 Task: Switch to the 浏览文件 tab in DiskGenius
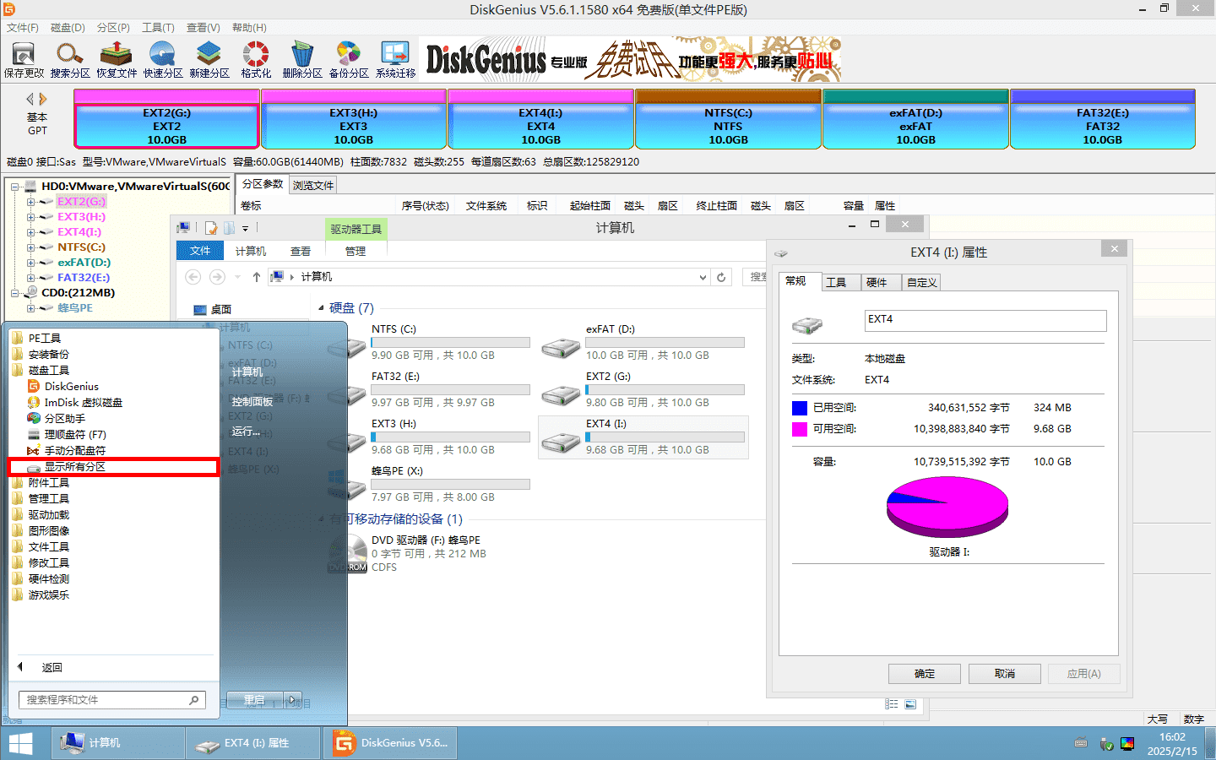coord(313,185)
